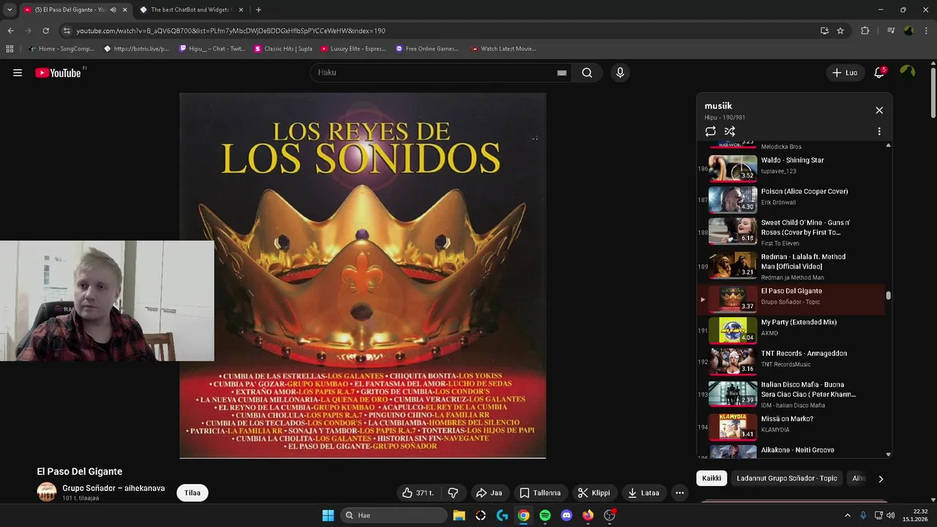This screenshot has width=937, height=527.
Task: Open the Chrome tab search dropdown arrow
Action: pyautogui.click(x=10, y=10)
